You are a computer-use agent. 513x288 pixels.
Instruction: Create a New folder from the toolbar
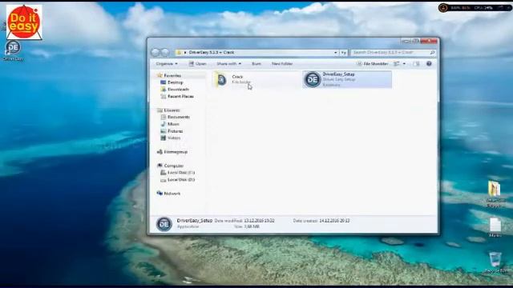coord(282,64)
